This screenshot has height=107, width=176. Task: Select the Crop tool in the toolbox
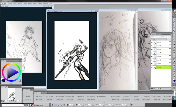point(174,44)
